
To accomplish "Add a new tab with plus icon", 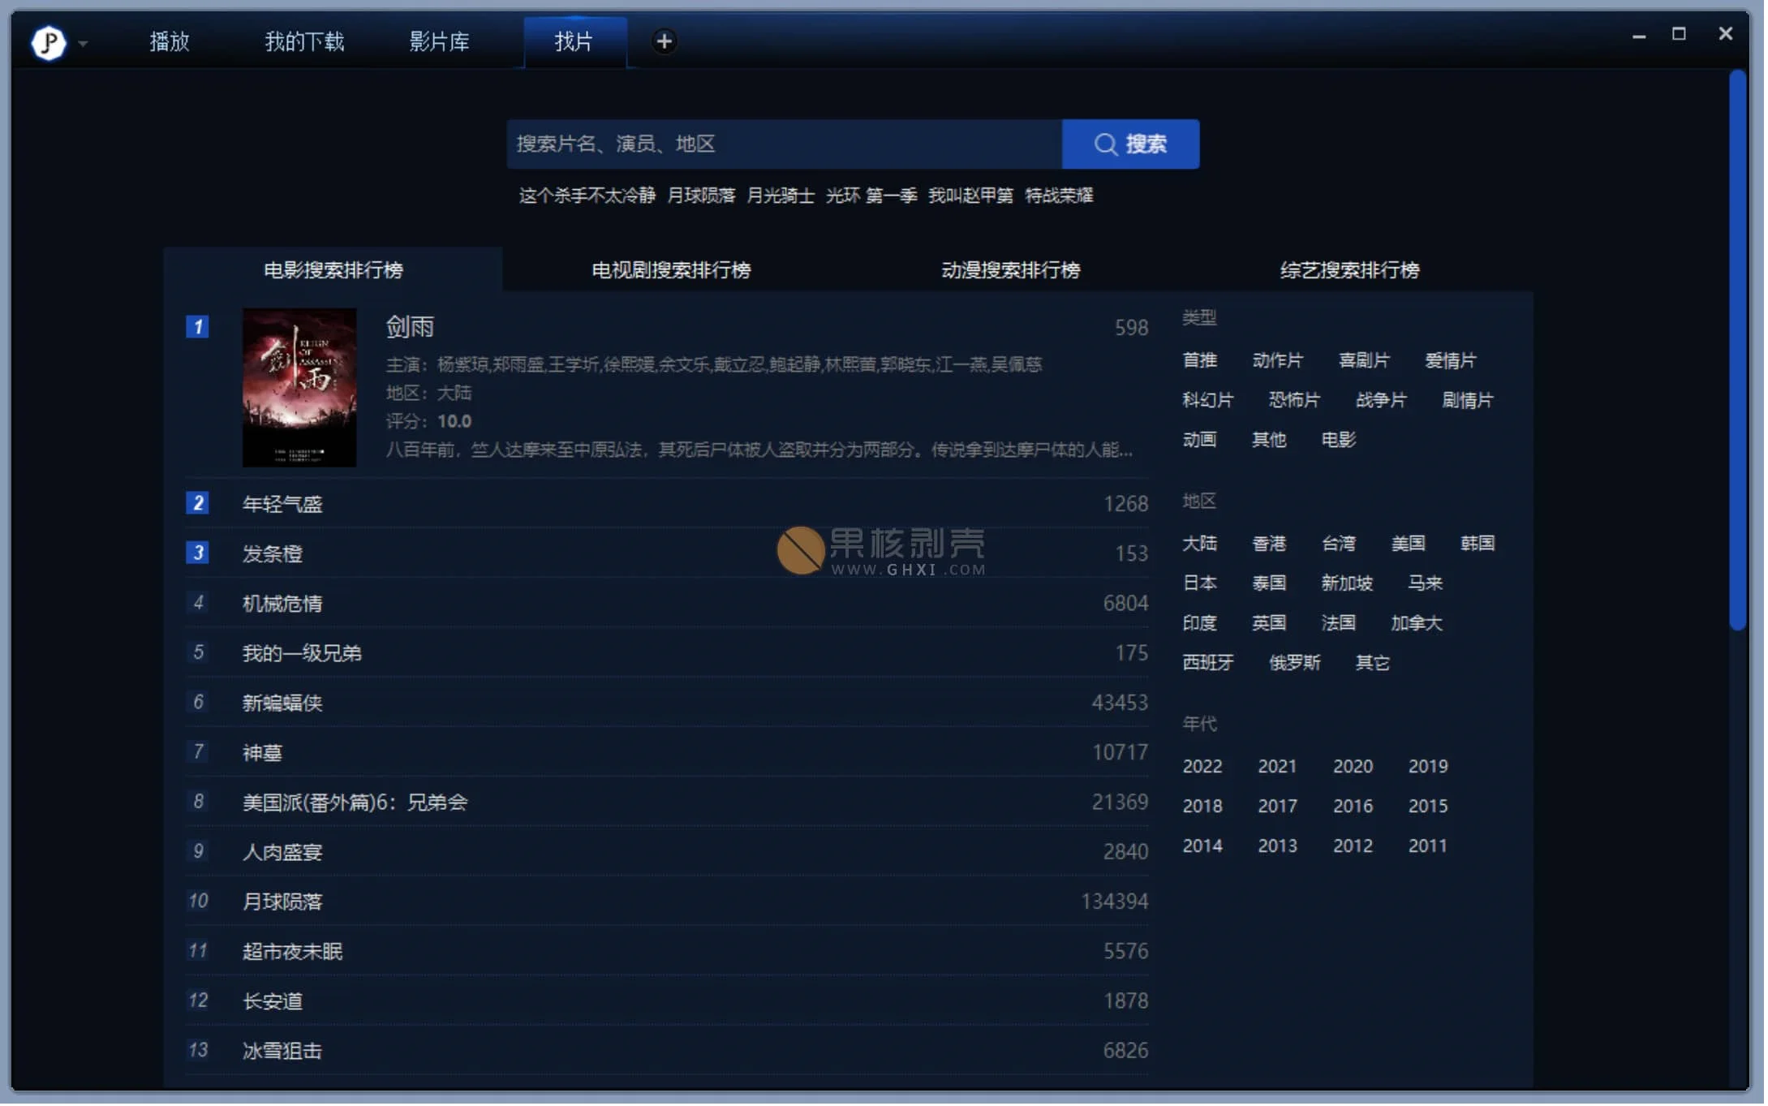I will (665, 41).
